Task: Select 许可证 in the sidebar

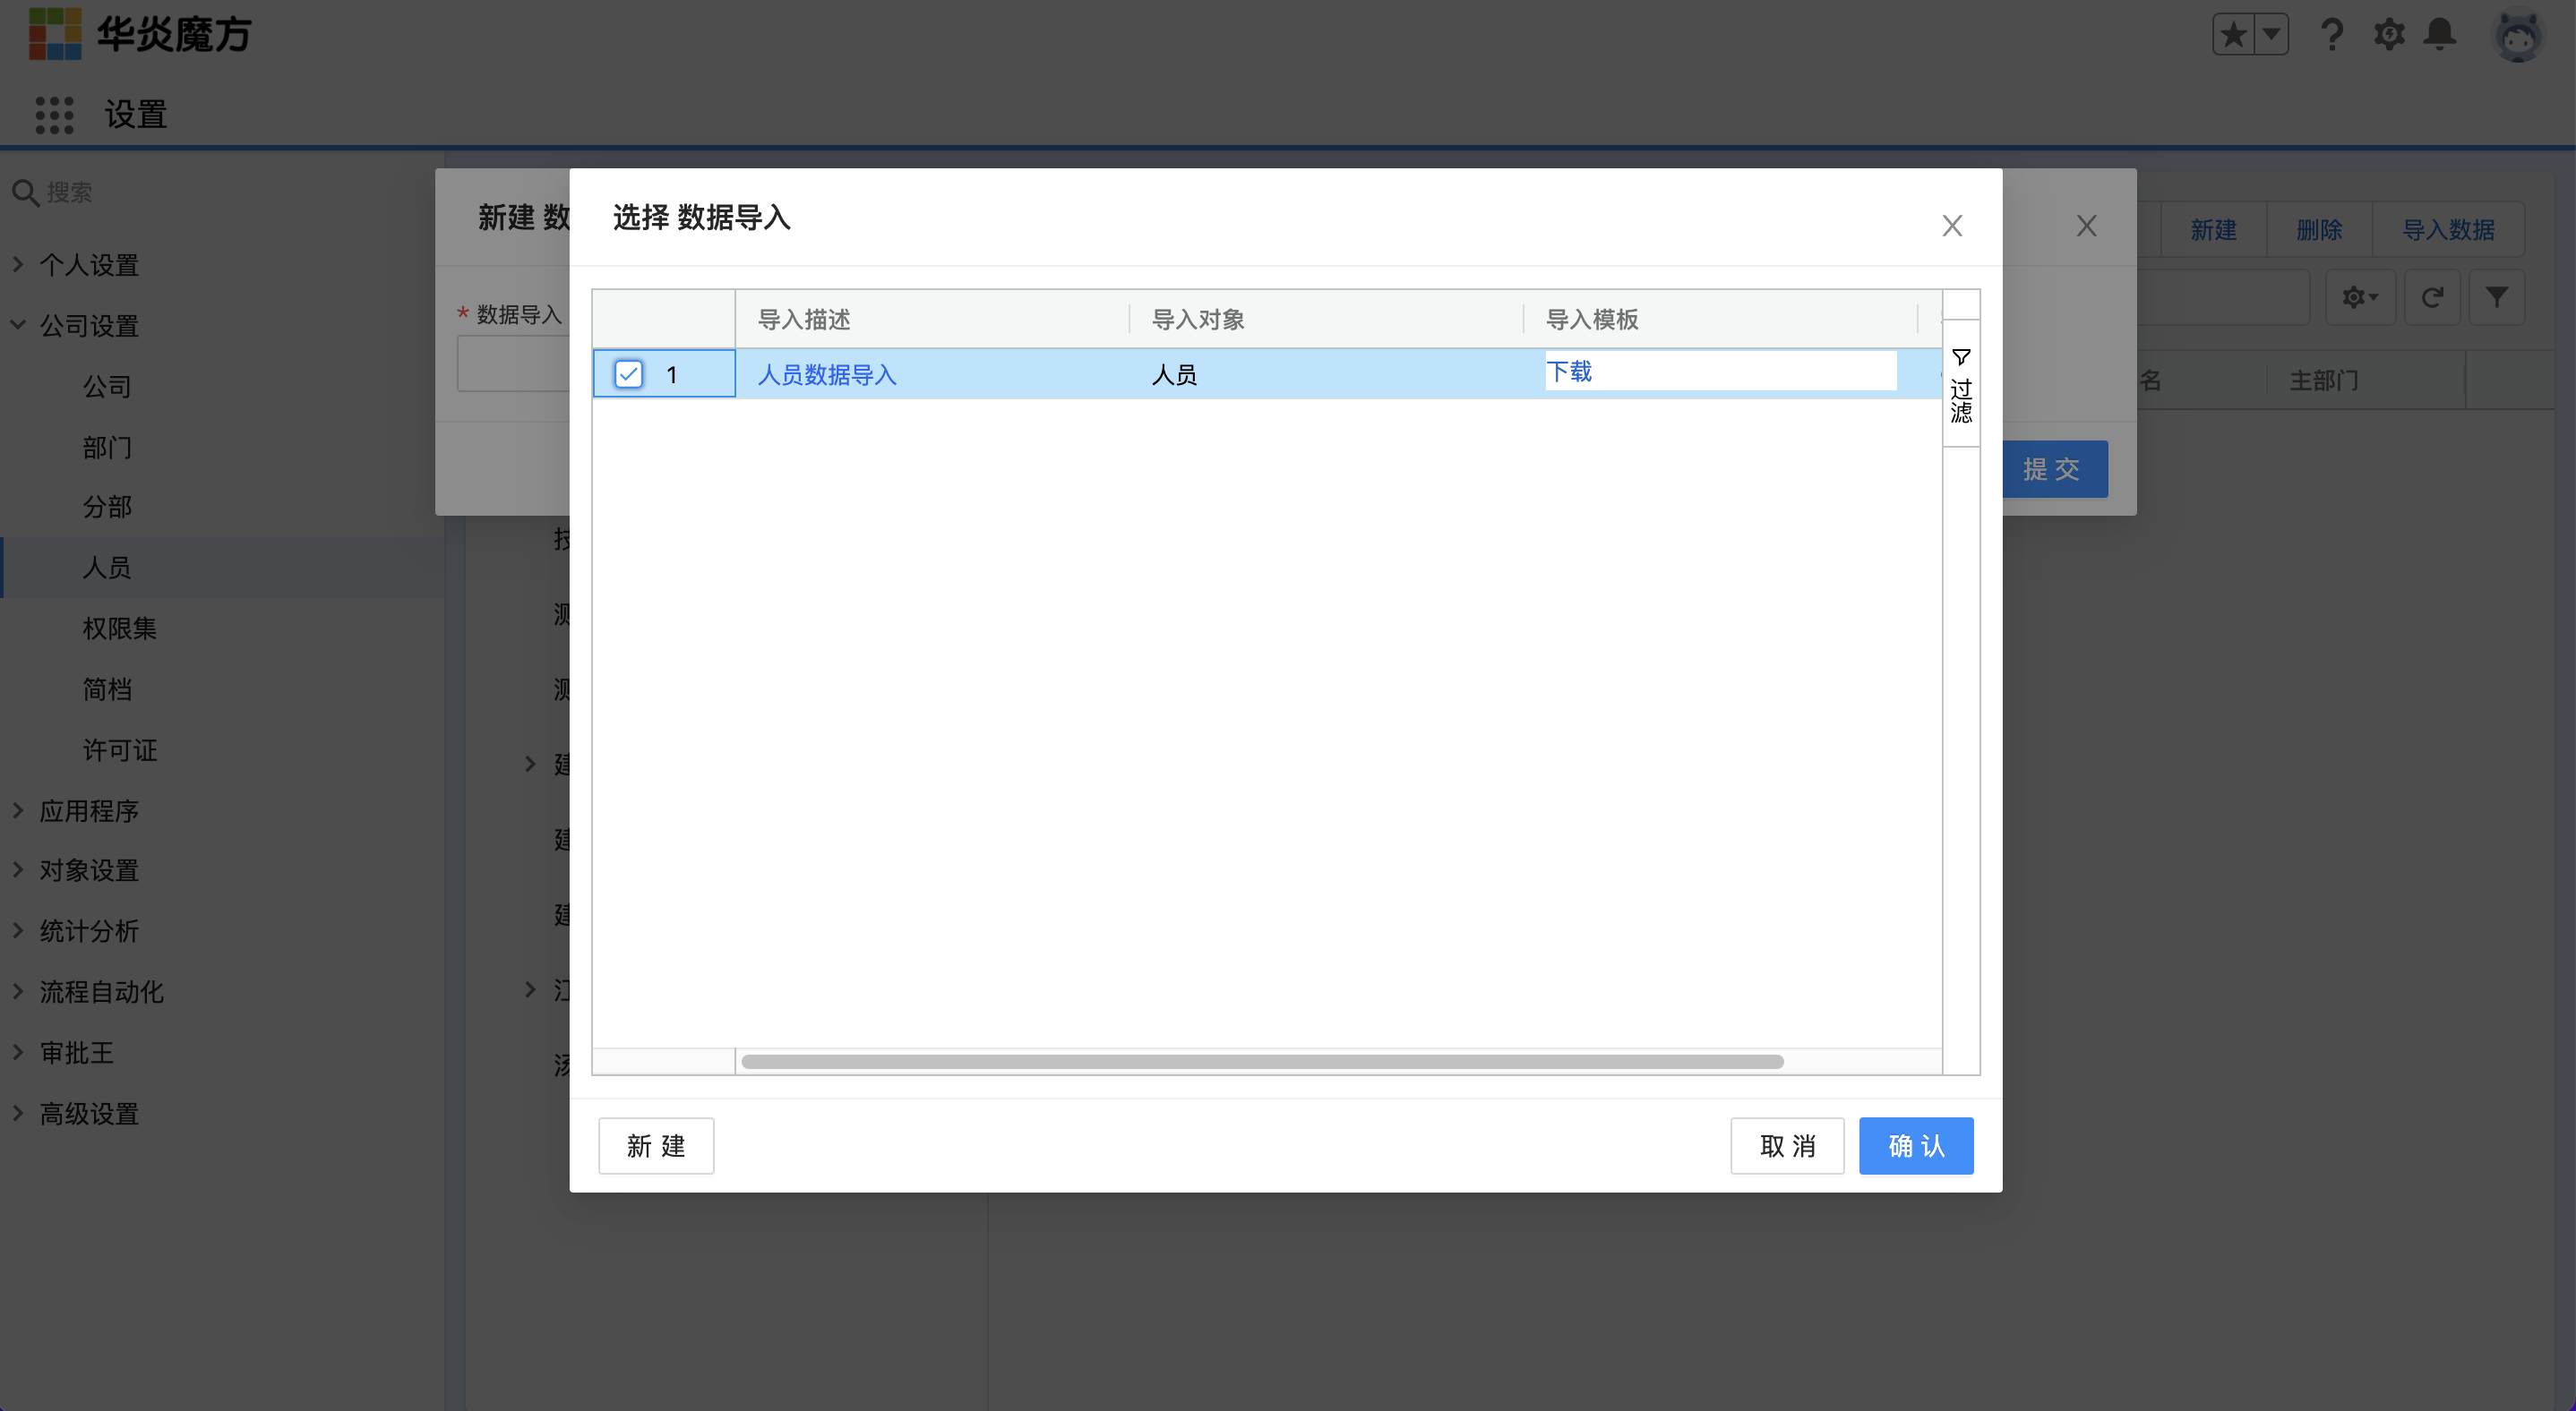Action: coord(119,750)
